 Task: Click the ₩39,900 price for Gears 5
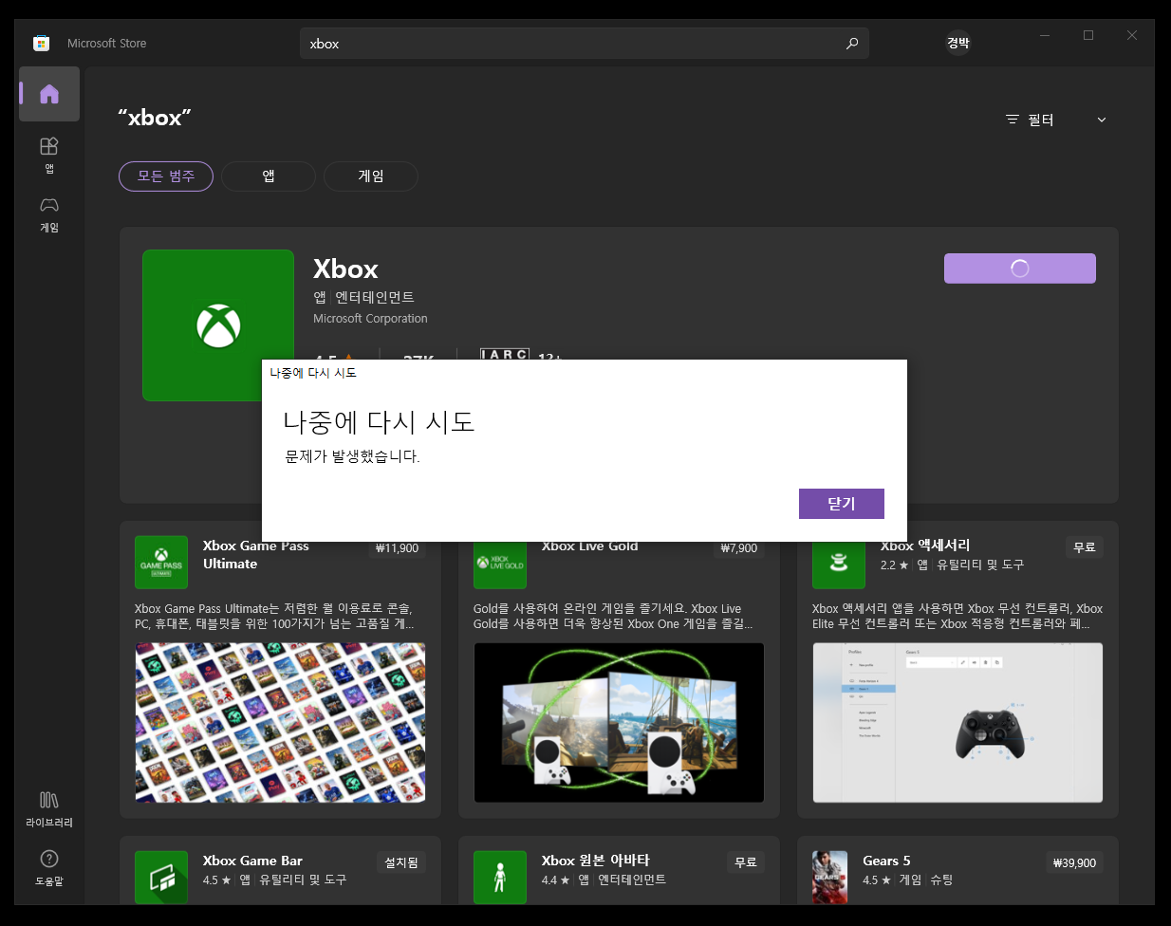click(1075, 863)
